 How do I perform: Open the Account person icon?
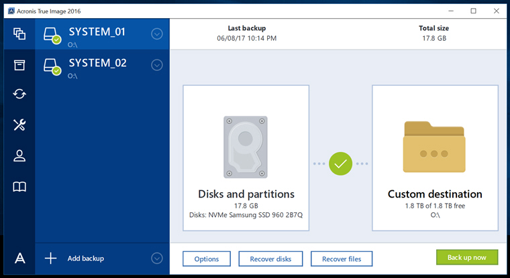tap(19, 156)
